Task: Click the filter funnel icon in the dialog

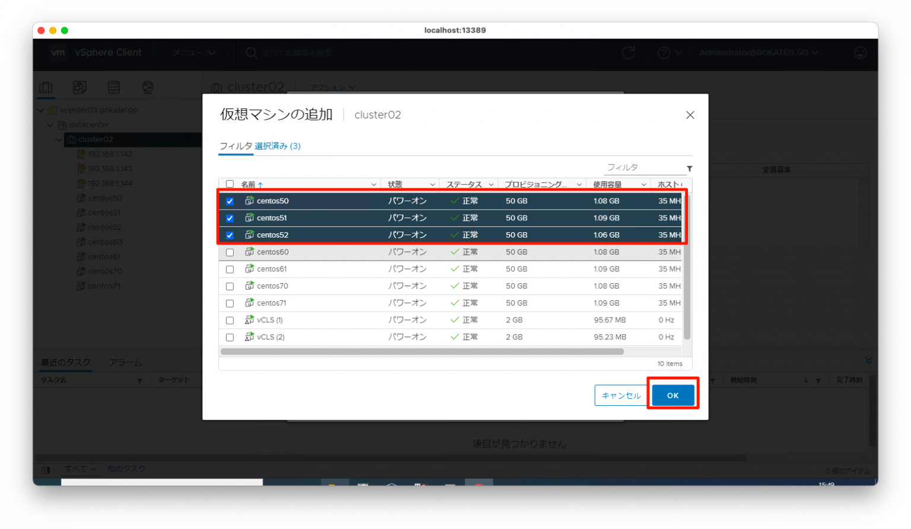Action: pos(689,168)
